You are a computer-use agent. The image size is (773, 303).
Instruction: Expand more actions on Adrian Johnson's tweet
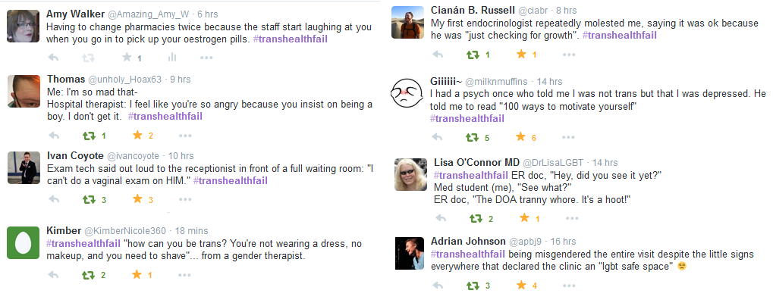pyautogui.click(x=568, y=286)
